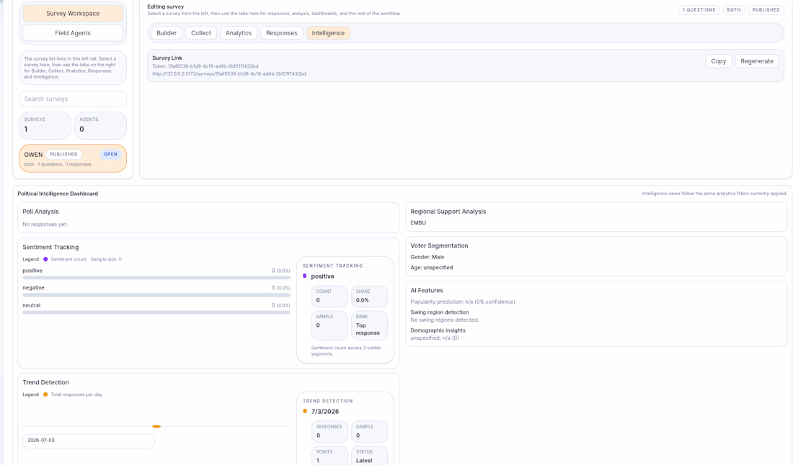This screenshot has width=793, height=465.
Task: Click the orange Total responses legend dot
Action: coord(45,394)
